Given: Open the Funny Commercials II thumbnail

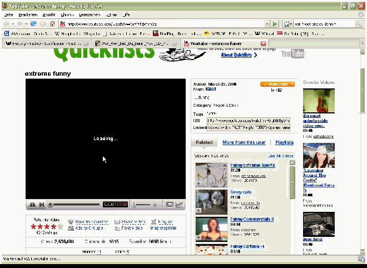Looking at the screenshot, I should 211,229.
